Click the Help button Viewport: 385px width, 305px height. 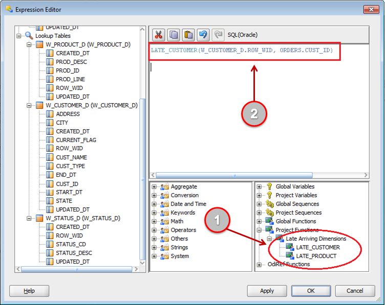tap(29, 291)
